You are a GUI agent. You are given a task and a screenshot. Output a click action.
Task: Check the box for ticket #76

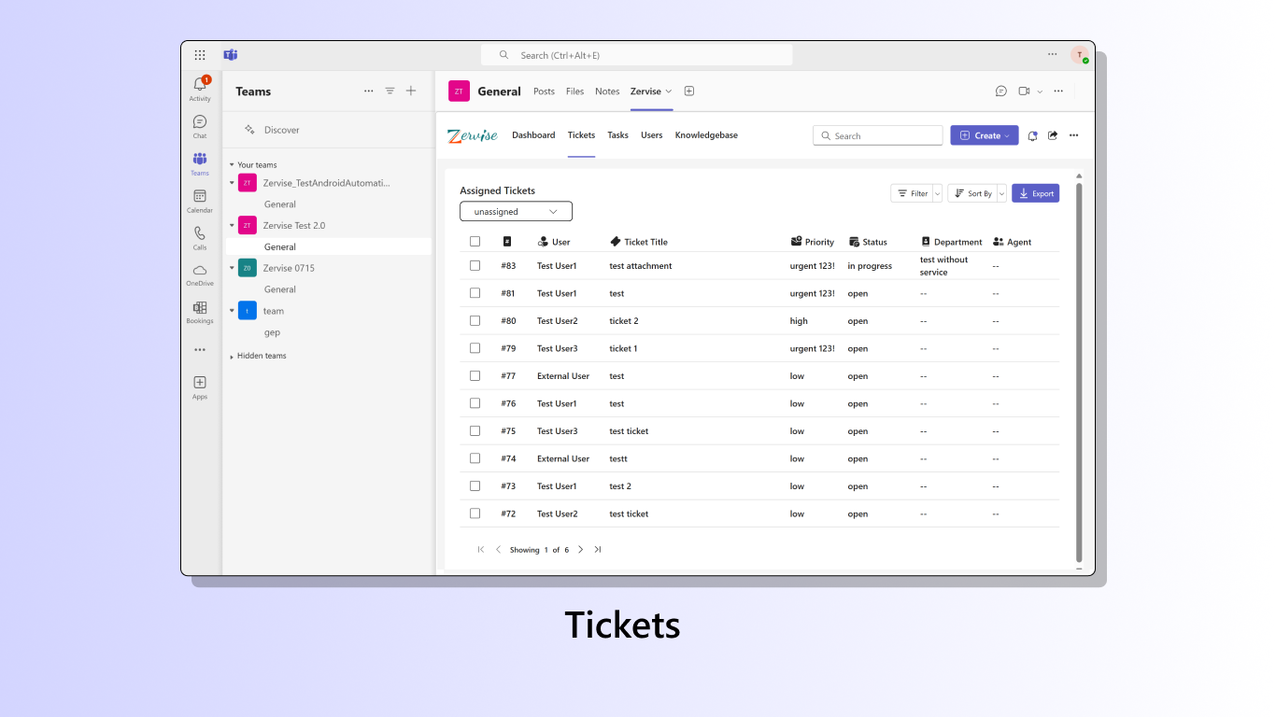coord(475,403)
